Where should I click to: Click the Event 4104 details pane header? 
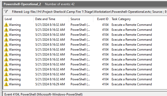43,94
